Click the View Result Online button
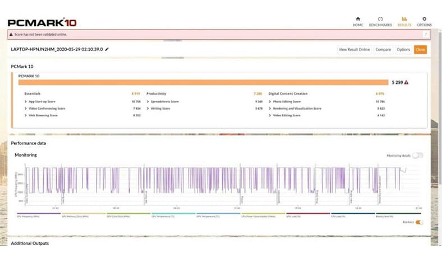Image resolution: width=442 pixels, height=263 pixels. pyautogui.click(x=354, y=49)
